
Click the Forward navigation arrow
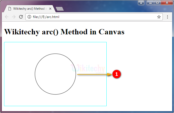(14, 17)
